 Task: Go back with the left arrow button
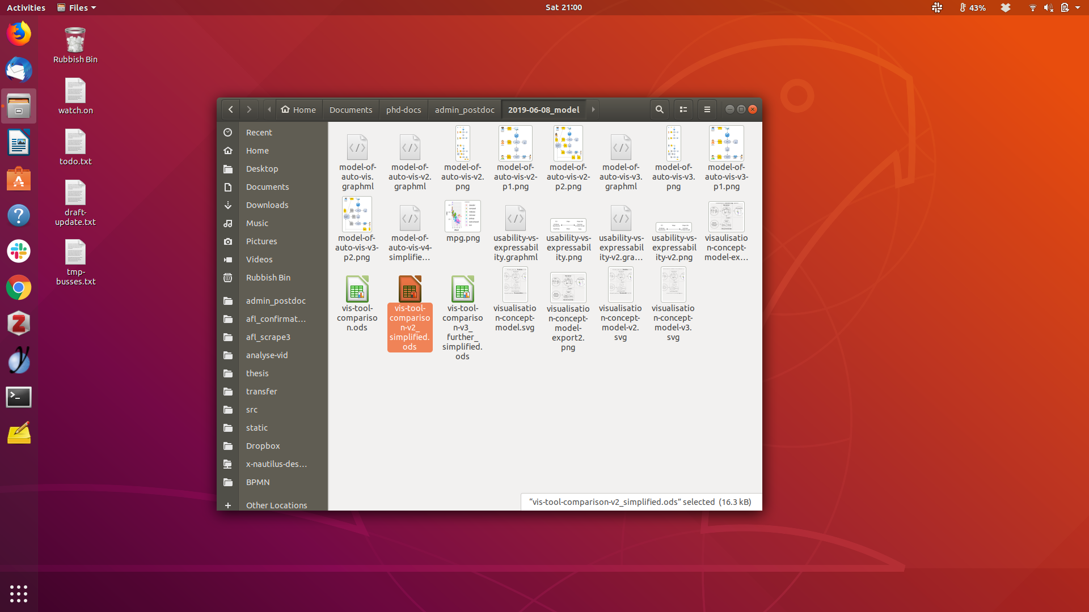(230, 109)
